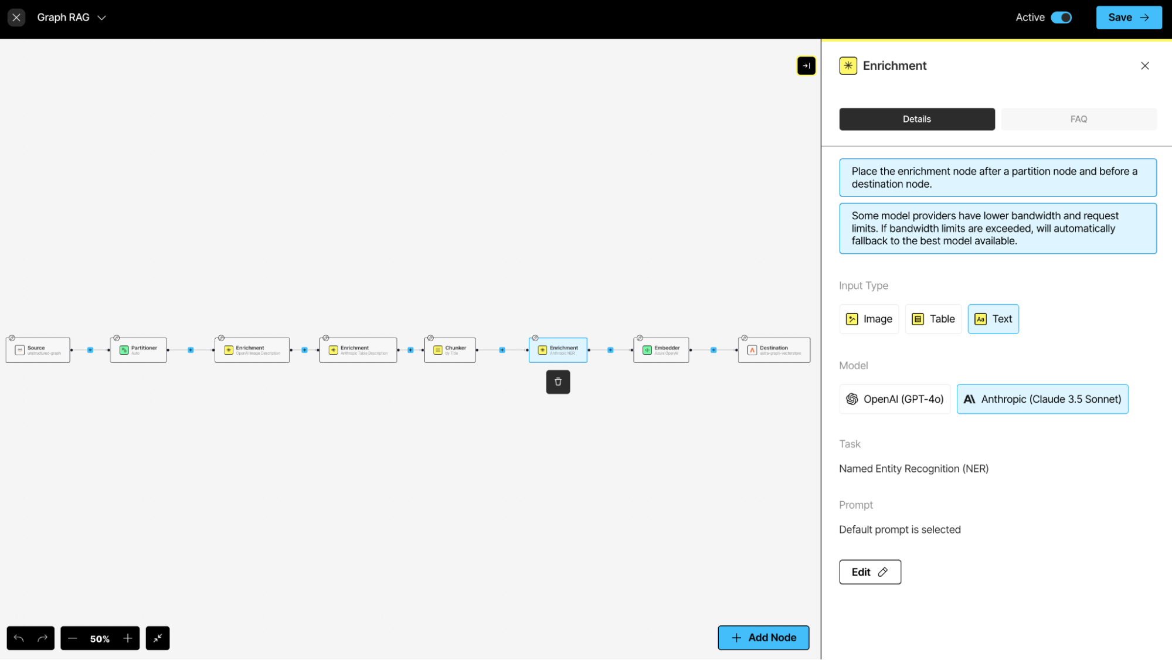Click the redo arrow icon
This screenshot has height=660, width=1172.
[x=42, y=638]
